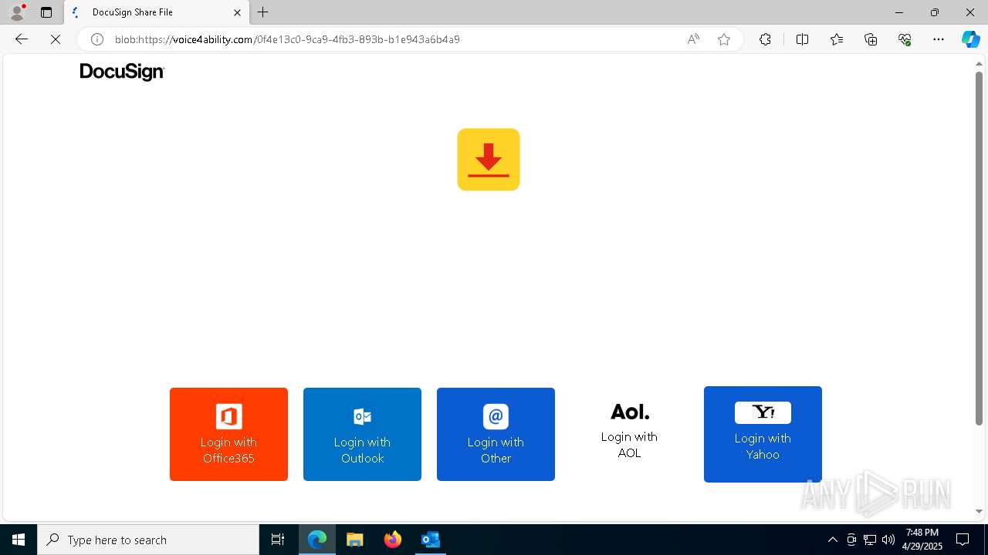Open the Favorites list icon
This screenshot has width=988, height=555.
[837, 39]
